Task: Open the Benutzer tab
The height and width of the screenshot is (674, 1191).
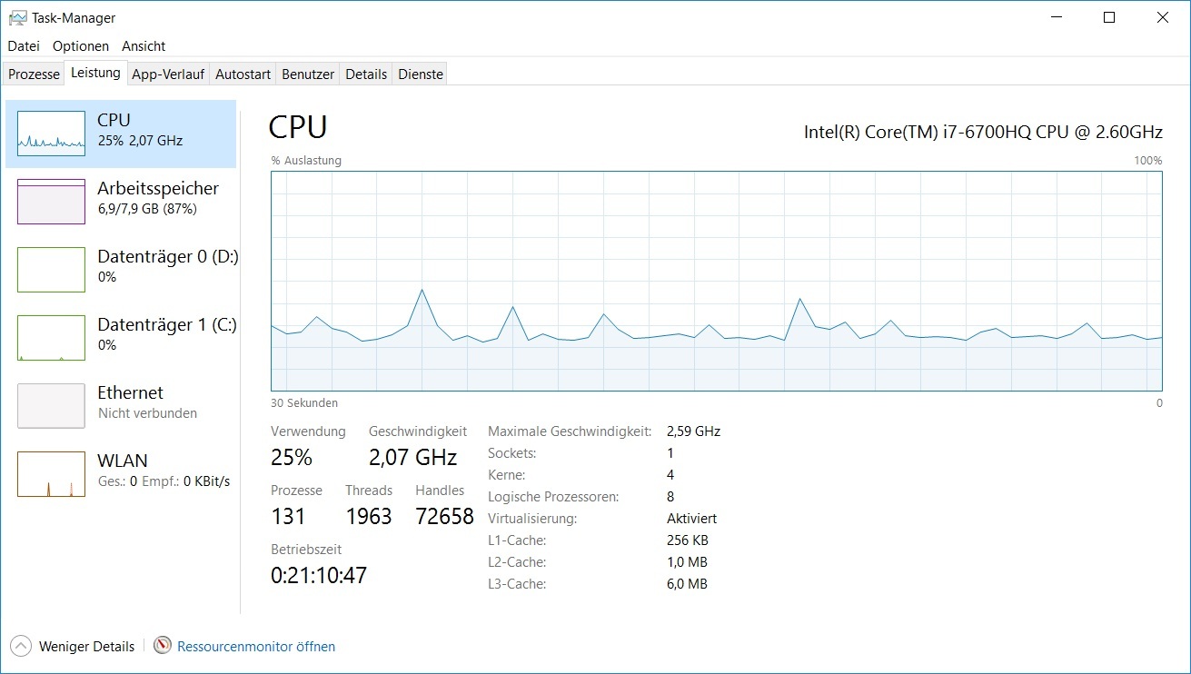Action: pyautogui.click(x=308, y=74)
